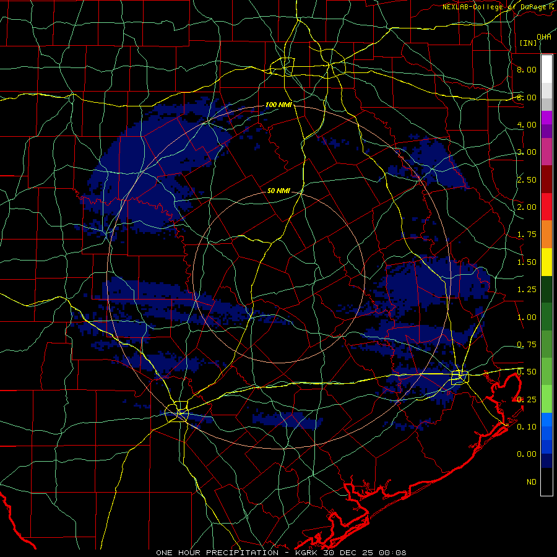Image resolution: width=557 pixels, height=557 pixels.
Task: Pick the navy swatch above ND
Action: [x=546, y=461]
